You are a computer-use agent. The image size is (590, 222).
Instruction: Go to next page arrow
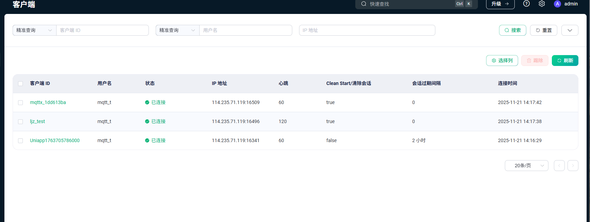point(573,166)
